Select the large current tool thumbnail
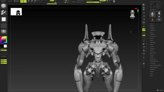The image size is (164, 92). (x=152, y=15)
